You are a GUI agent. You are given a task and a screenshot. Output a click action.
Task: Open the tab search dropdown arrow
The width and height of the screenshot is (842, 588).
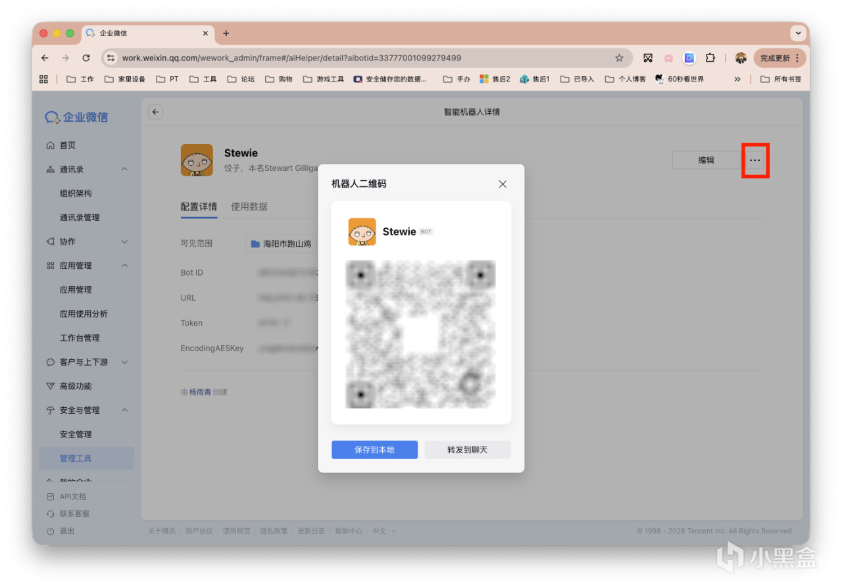point(799,33)
